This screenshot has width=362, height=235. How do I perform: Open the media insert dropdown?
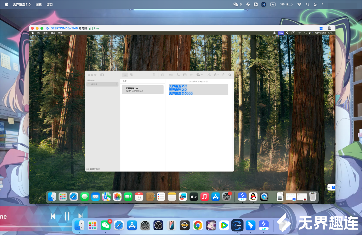point(200,75)
